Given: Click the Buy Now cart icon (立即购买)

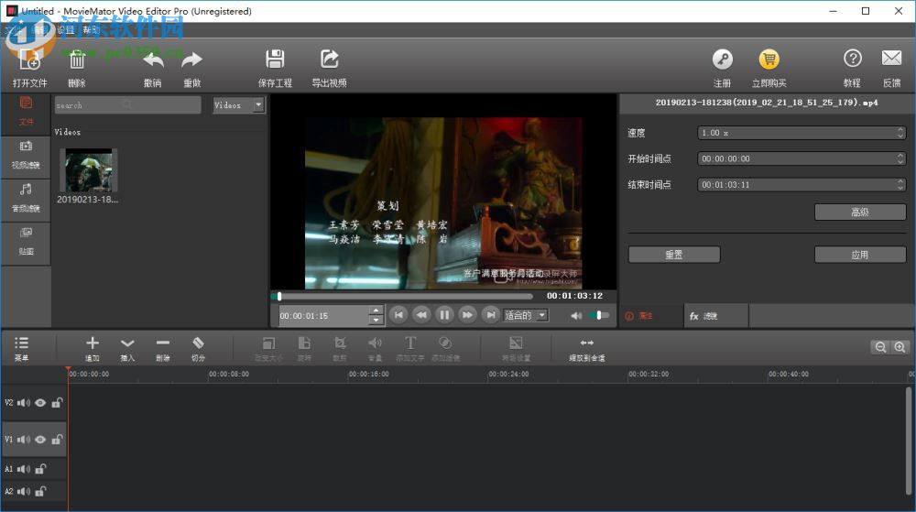Looking at the screenshot, I should pyautogui.click(x=769, y=60).
